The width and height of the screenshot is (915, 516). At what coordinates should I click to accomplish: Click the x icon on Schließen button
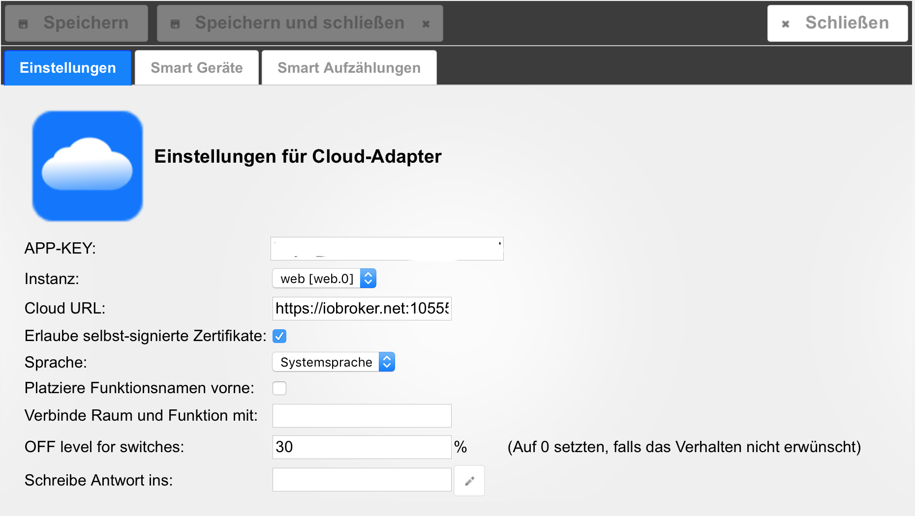tap(786, 24)
